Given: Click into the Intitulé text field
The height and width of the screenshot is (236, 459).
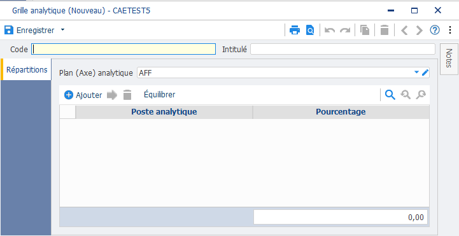Looking at the screenshot, I should [x=342, y=49].
